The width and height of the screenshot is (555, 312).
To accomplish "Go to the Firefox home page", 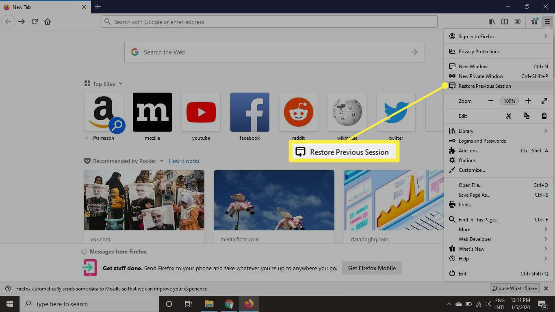I will click(x=48, y=22).
